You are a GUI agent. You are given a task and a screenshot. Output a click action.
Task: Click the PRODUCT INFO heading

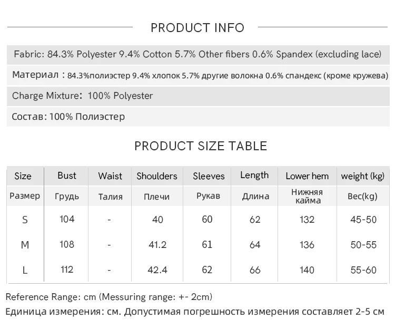pyautogui.click(x=197, y=28)
